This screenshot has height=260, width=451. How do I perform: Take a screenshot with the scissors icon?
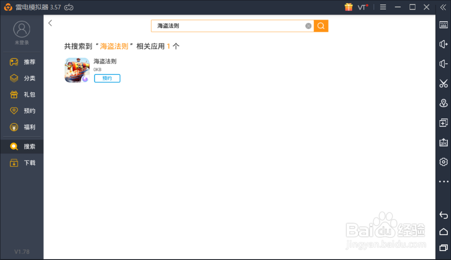click(x=443, y=83)
